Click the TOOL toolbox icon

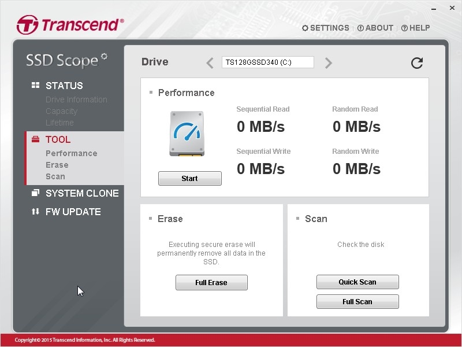35,139
